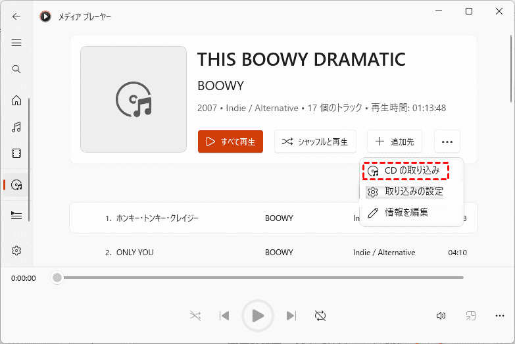Viewport: 515px width, 344px height.
Task: Click the BOOWY artist name under album title
Action: pyautogui.click(x=220, y=86)
